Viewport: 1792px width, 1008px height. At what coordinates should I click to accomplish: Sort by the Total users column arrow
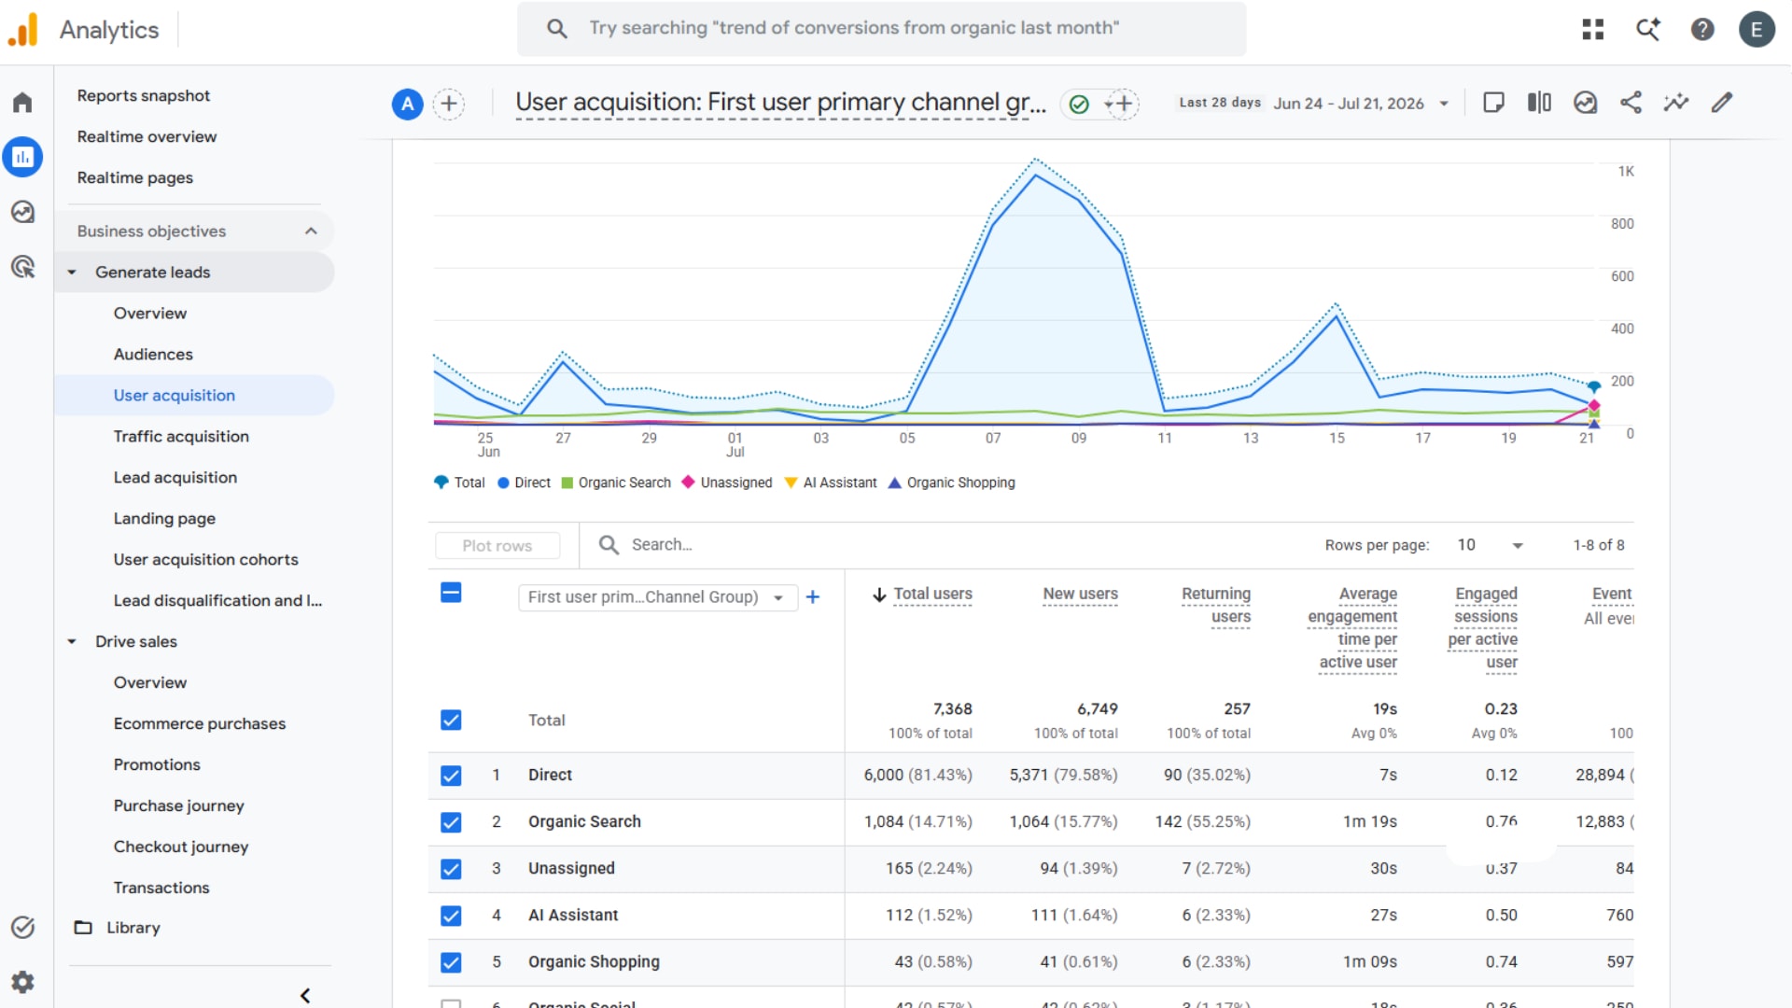(879, 595)
